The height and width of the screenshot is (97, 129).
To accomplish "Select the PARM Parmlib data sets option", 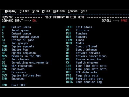I will point(85,79).
